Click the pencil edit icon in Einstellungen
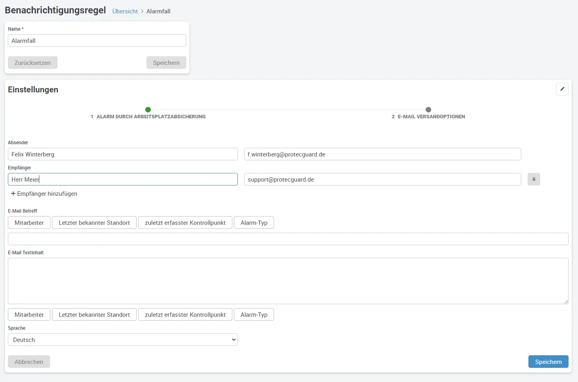Screen dimensions: 578x382 click(562, 89)
